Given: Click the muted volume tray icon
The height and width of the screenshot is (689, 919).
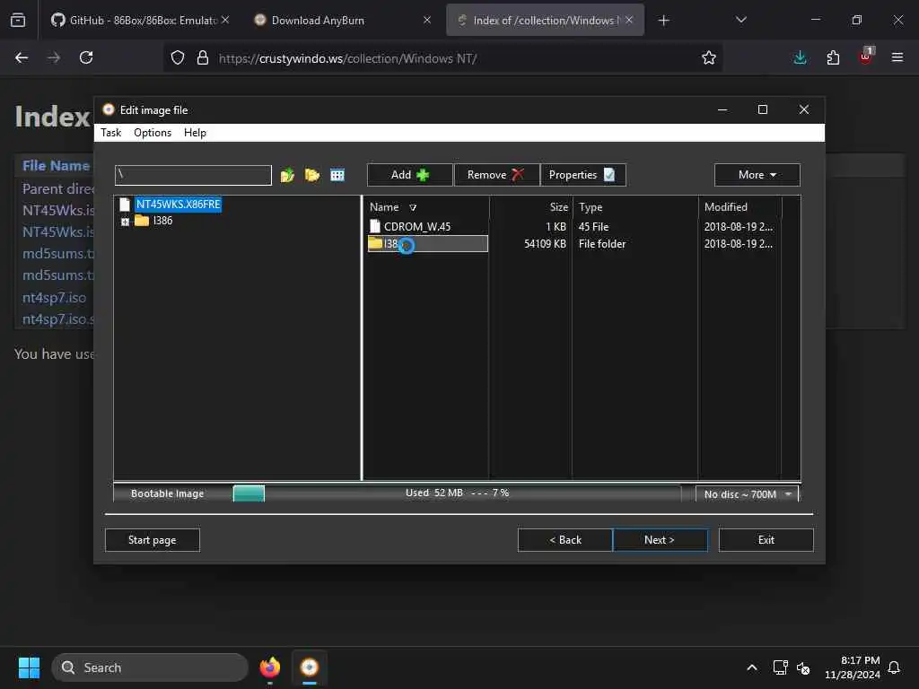Looking at the screenshot, I should [803, 667].
